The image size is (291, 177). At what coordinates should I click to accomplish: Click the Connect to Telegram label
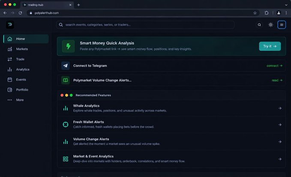tap(90, 66)
